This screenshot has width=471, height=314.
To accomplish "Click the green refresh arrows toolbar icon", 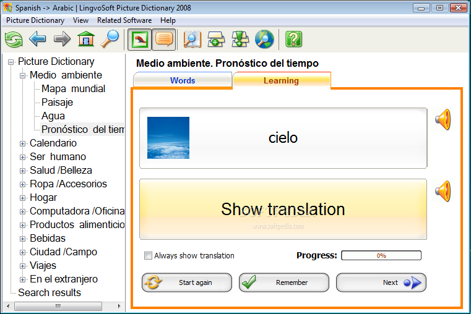I will pyautogui.click(x=14, y=40).
